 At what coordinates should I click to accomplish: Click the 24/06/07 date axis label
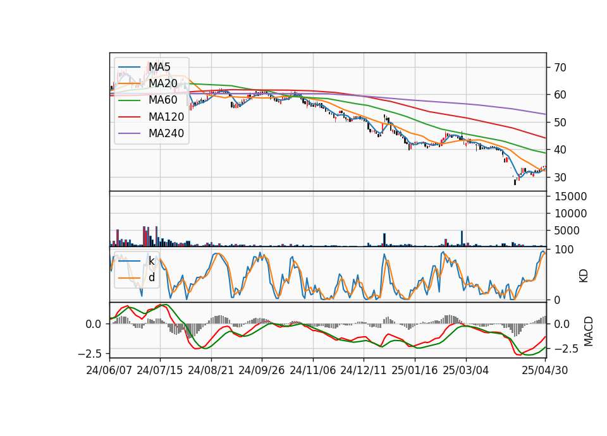pos(109,370)
